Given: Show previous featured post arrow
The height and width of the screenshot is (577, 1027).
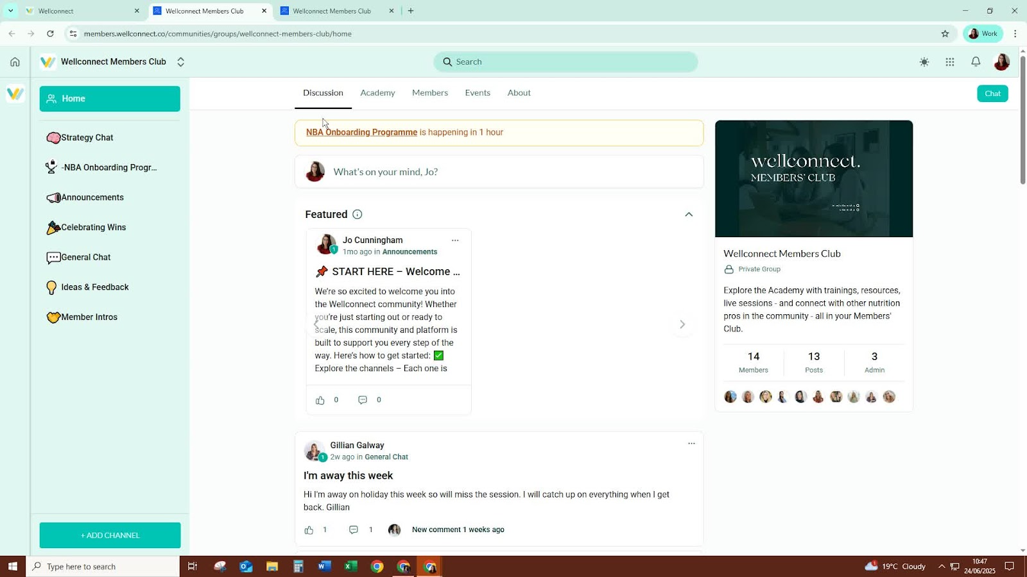Looking at the screenshot, I should click(x=316, y=324).
